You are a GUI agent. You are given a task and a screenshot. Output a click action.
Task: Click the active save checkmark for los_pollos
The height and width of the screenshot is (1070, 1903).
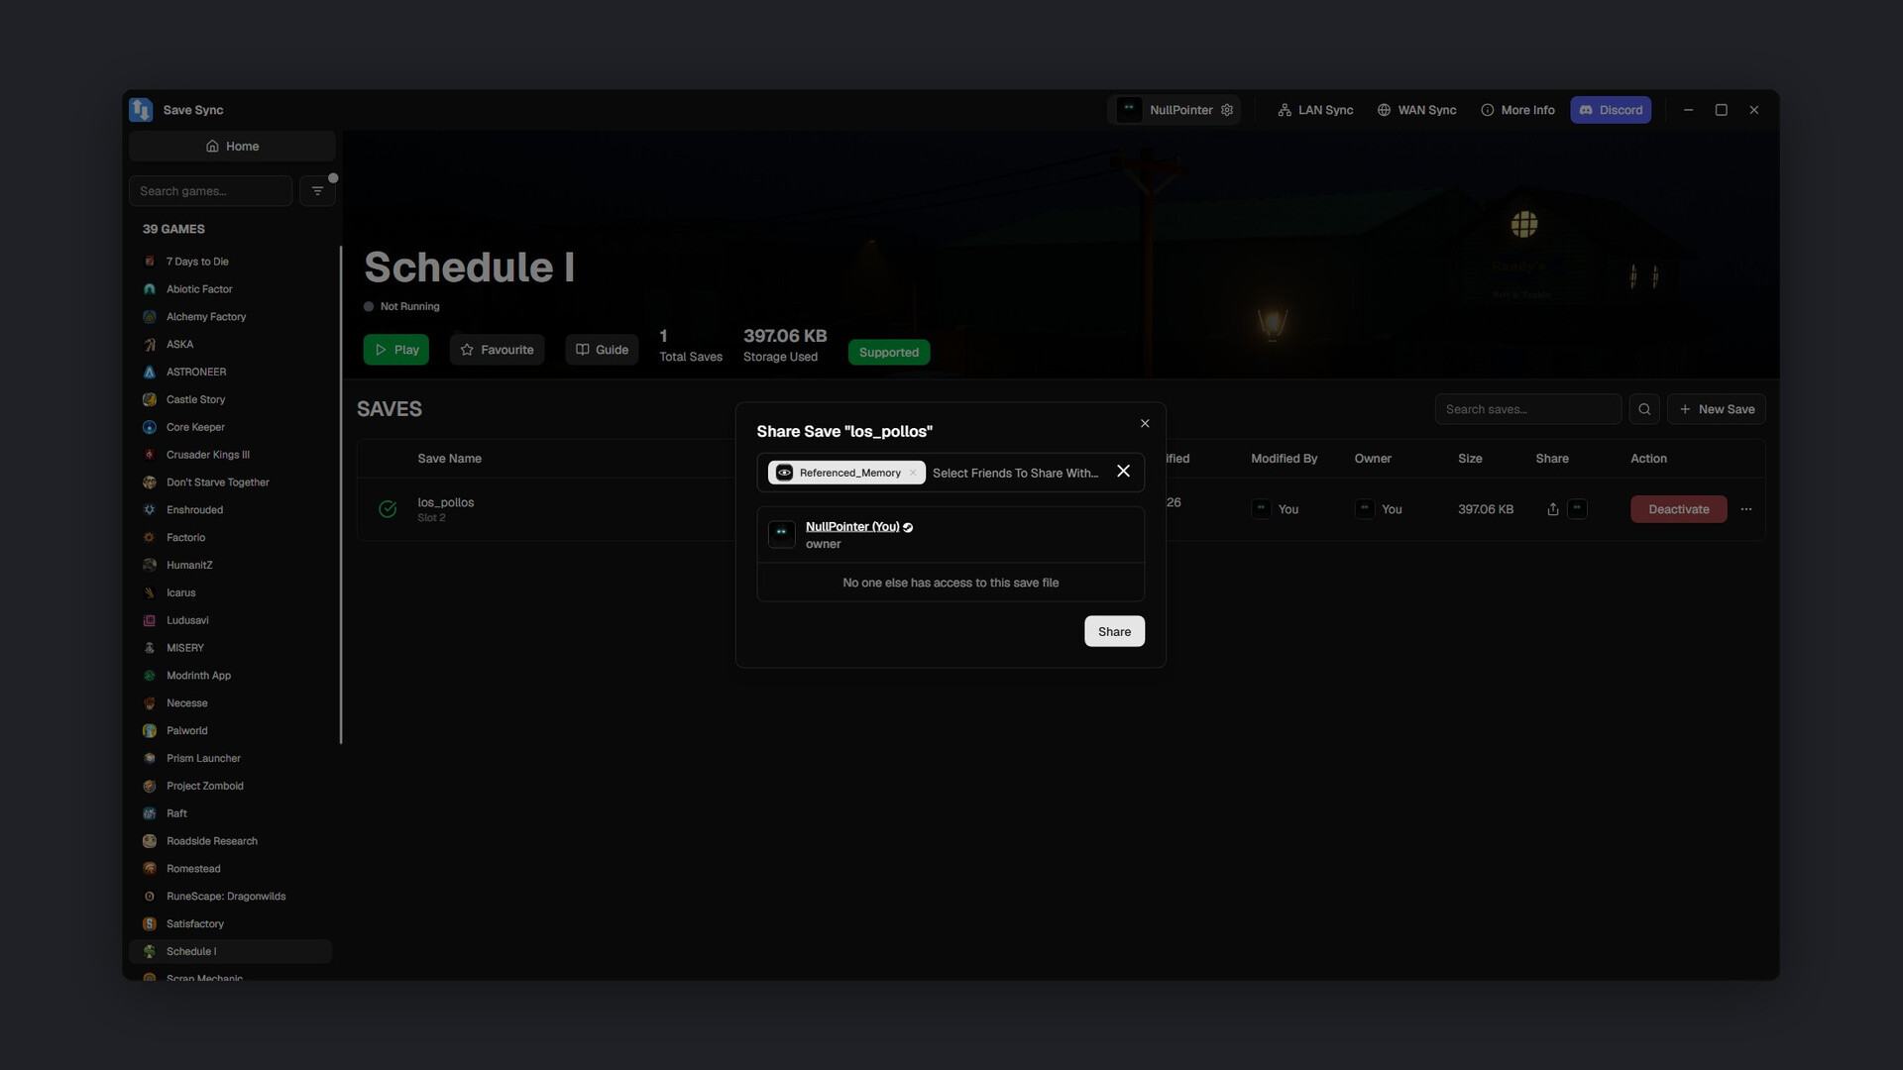click(388, 509)
